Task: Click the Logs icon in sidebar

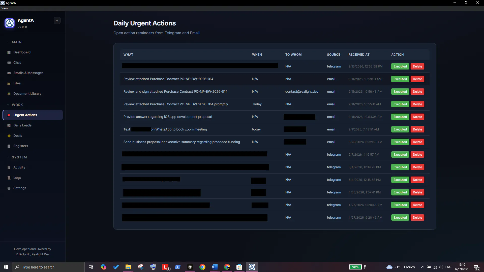Action: [9, 178]
